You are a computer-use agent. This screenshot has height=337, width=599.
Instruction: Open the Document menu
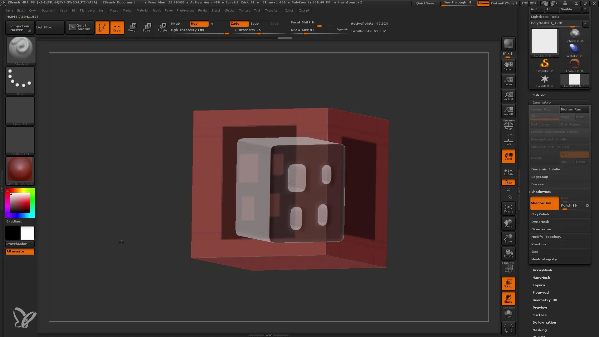[48, 10]
